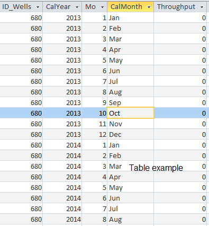Click Throughput 0 in the Oct 2013 row
This screenshot has width=209, height=226.
click(180, 113)
